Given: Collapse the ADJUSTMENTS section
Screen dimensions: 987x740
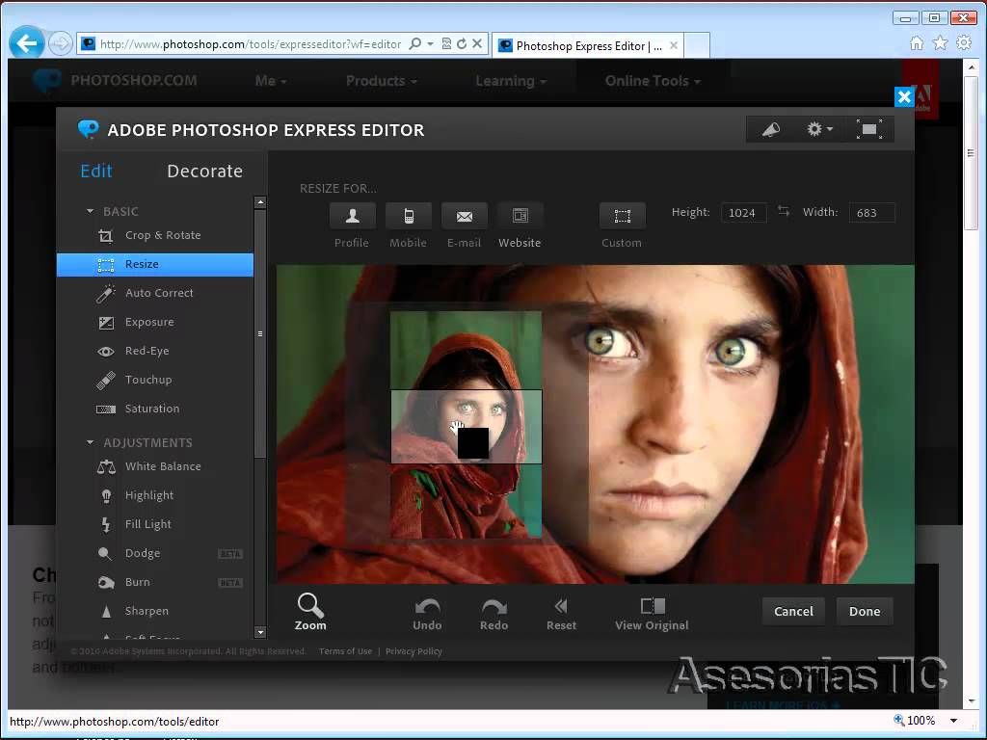Looking at the screenshot, I should [91, 442].
